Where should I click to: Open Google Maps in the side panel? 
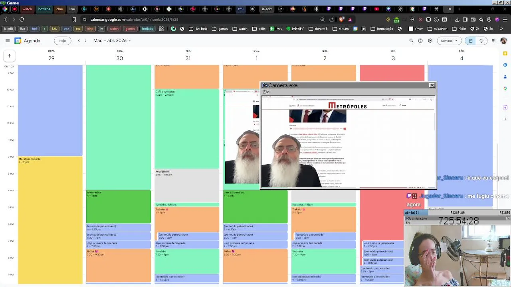505,88
